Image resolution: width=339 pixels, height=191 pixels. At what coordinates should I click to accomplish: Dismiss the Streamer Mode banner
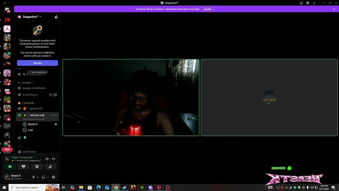(334, 9)
